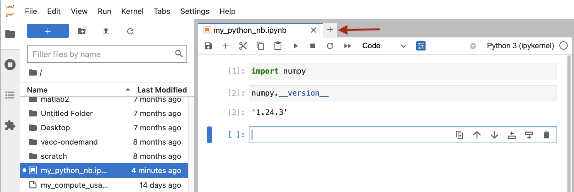This screenshot has height=192, width=574.
Task: Click the blue active cell collapser bar
Action: click(x=210, y=135)
